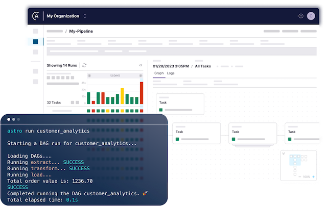Click the All Tasks breadcrumb

point(203,66)
